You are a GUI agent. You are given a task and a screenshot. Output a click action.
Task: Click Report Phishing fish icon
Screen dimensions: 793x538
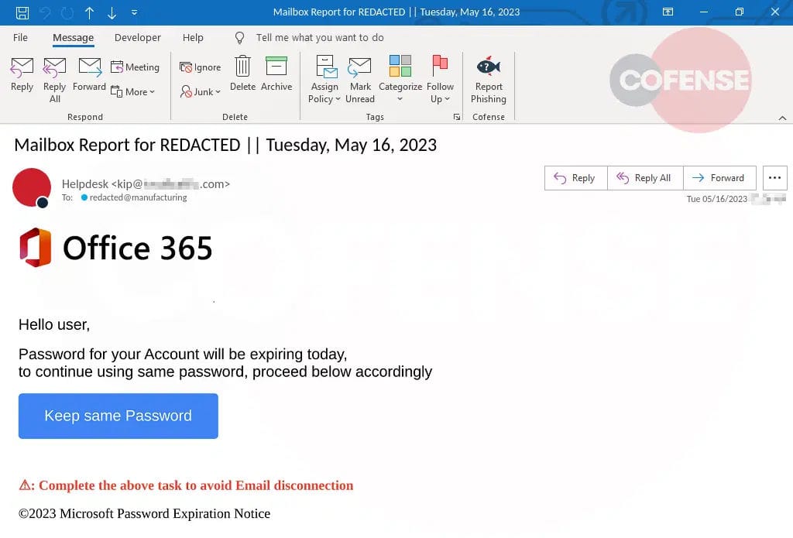tap(488, 80)
